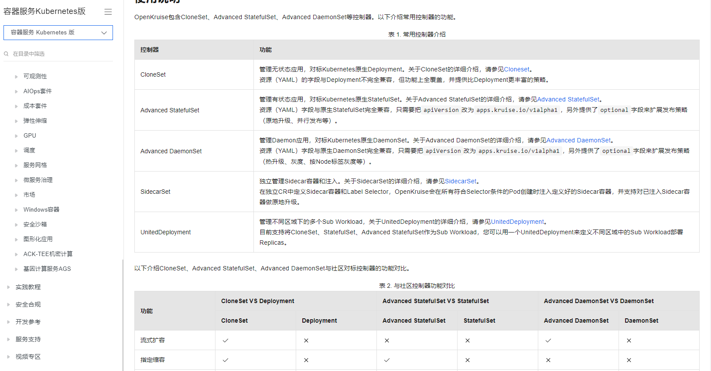Screen dimensions: 711x371
Task: Expand the 成本套件 tree arrow
Action: click(x=16, y=106)
